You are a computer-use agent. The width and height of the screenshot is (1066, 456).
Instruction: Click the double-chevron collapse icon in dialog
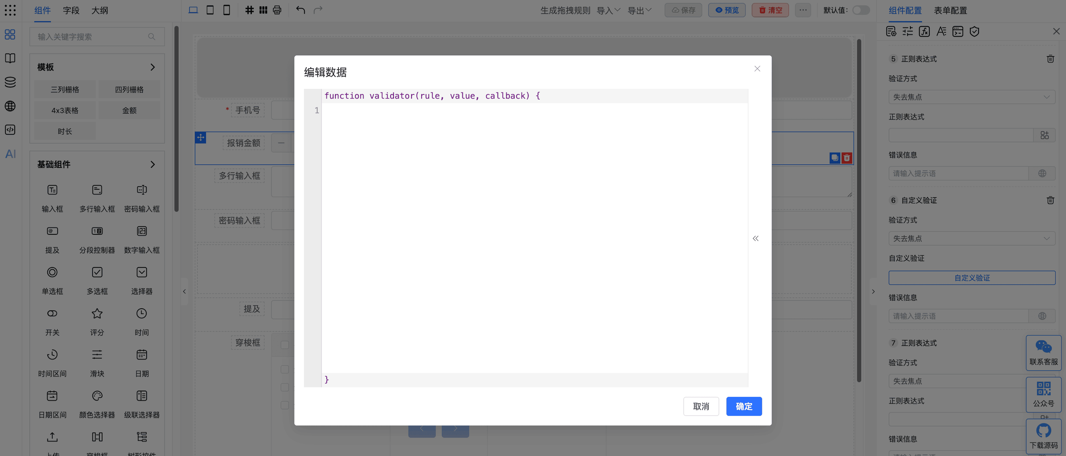point(756,238)
